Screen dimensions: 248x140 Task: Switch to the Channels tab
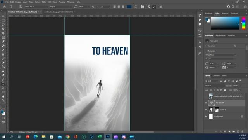[x=216, y=75]
